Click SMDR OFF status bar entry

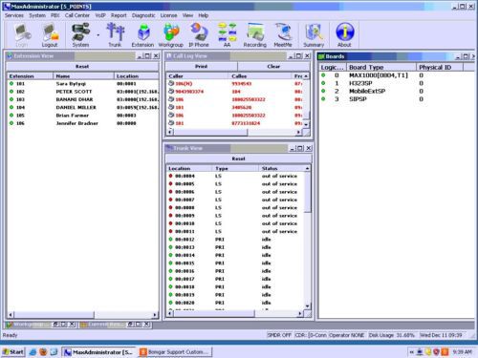279,335
